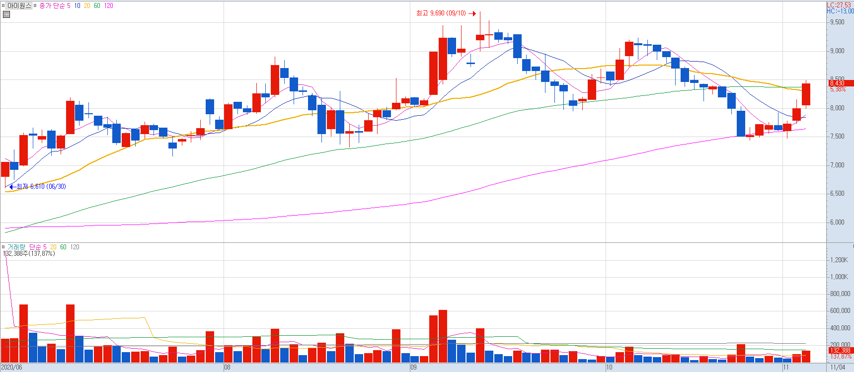Click the price MA 5 legend value
The image size is (854, 372).
[69, 6]
